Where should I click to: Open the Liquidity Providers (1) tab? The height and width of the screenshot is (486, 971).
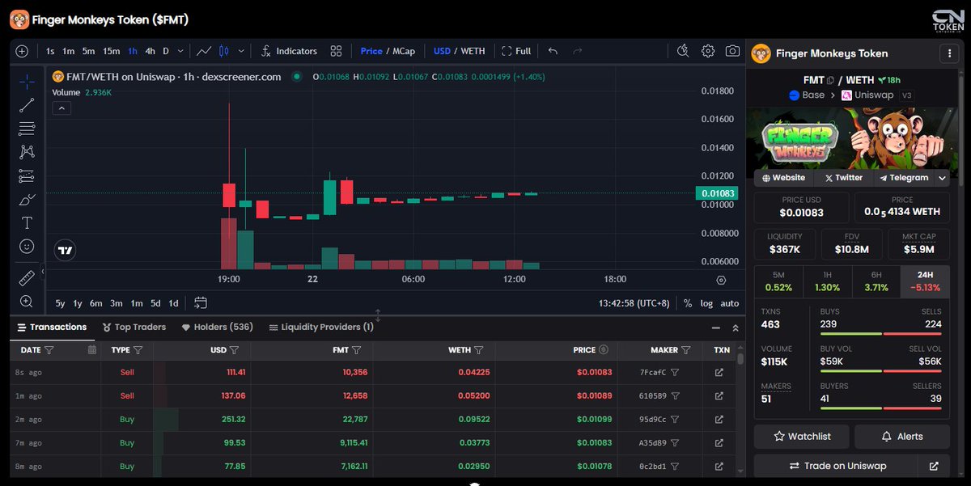(321, 327)
